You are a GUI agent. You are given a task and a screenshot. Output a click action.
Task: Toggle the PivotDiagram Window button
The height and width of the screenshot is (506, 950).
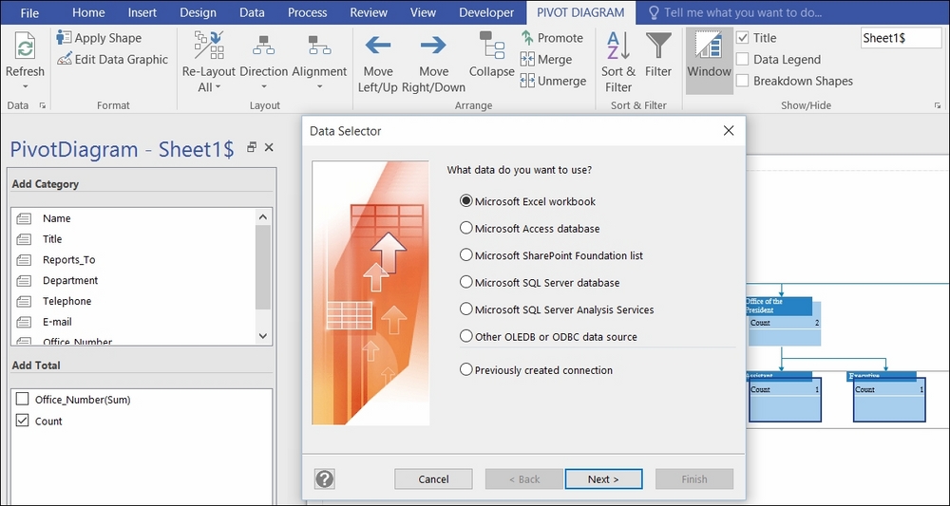click(709, 61)
